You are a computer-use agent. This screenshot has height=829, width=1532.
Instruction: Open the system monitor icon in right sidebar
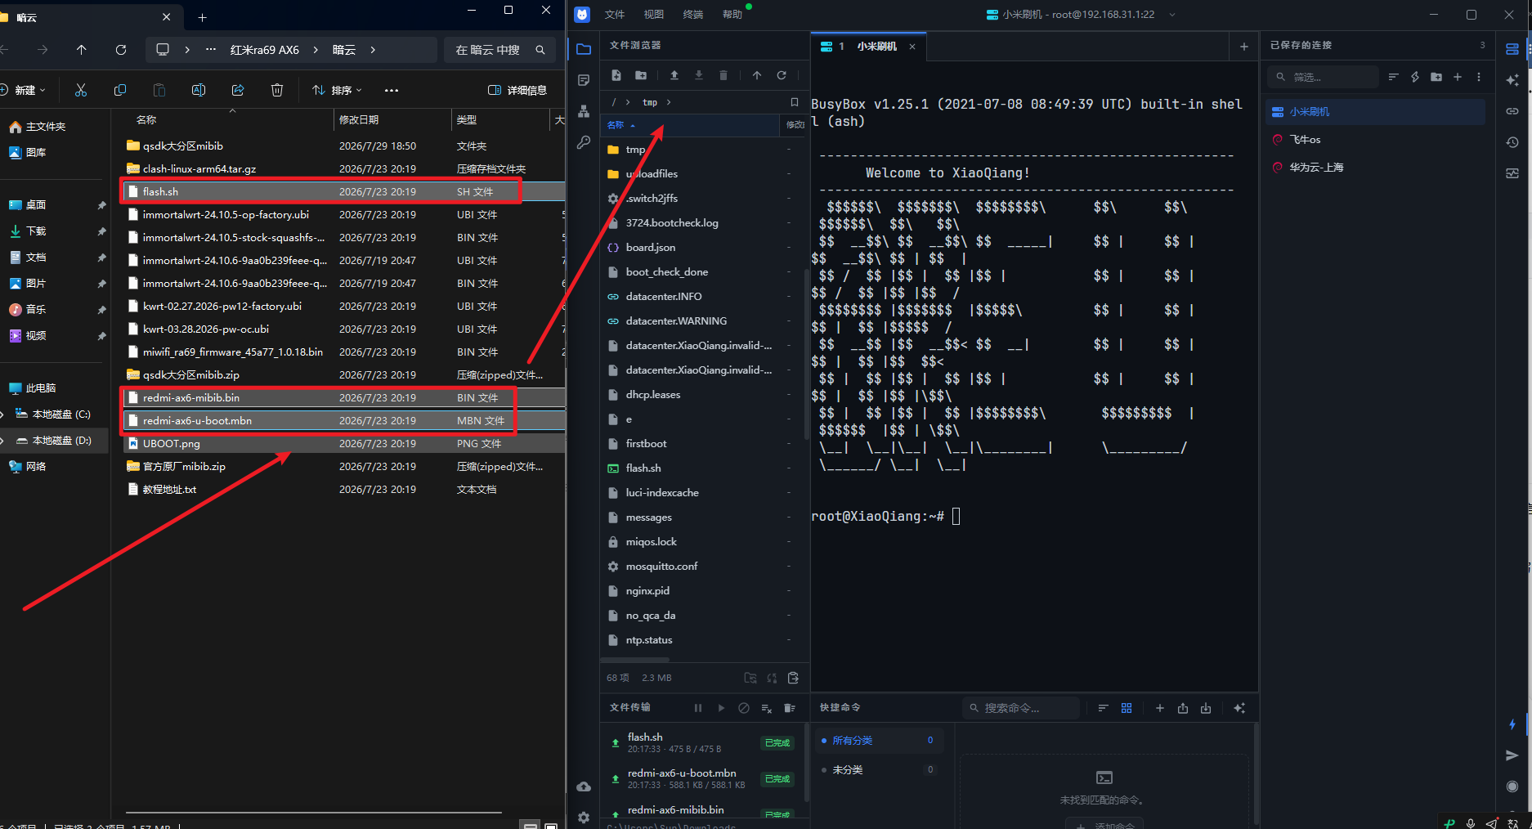coord(1512,173)
